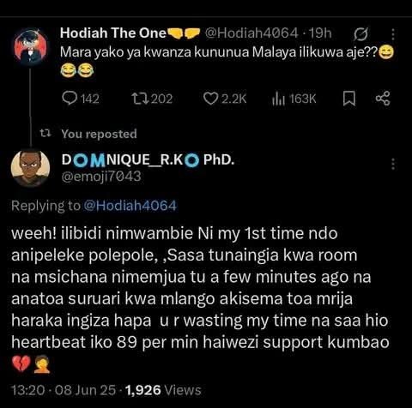Click the 19h timestamp on Hodiah's tweet
This screenshot has width=412, height=408.
[320, 33]
